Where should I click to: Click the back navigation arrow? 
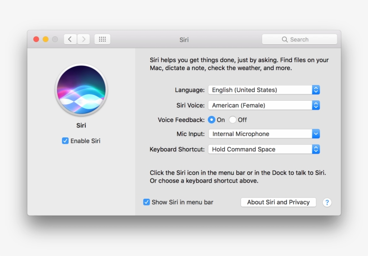click(70, 39)
